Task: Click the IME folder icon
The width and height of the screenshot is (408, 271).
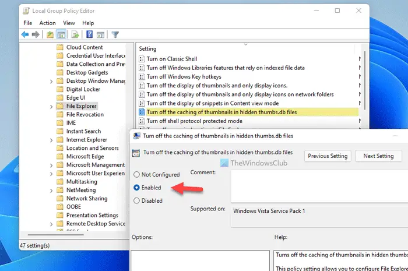Action: click(x=60, y=123)
